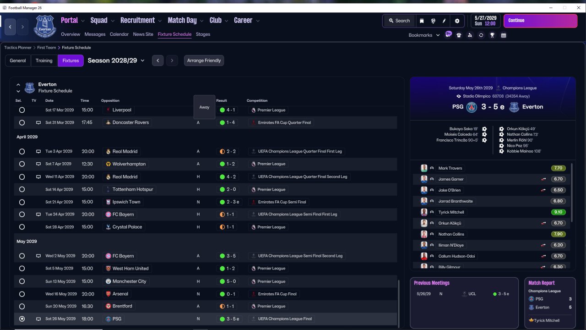
Task: Click the star icon next to Tyrick Mitchell
Action: click(x=531, y=320)
